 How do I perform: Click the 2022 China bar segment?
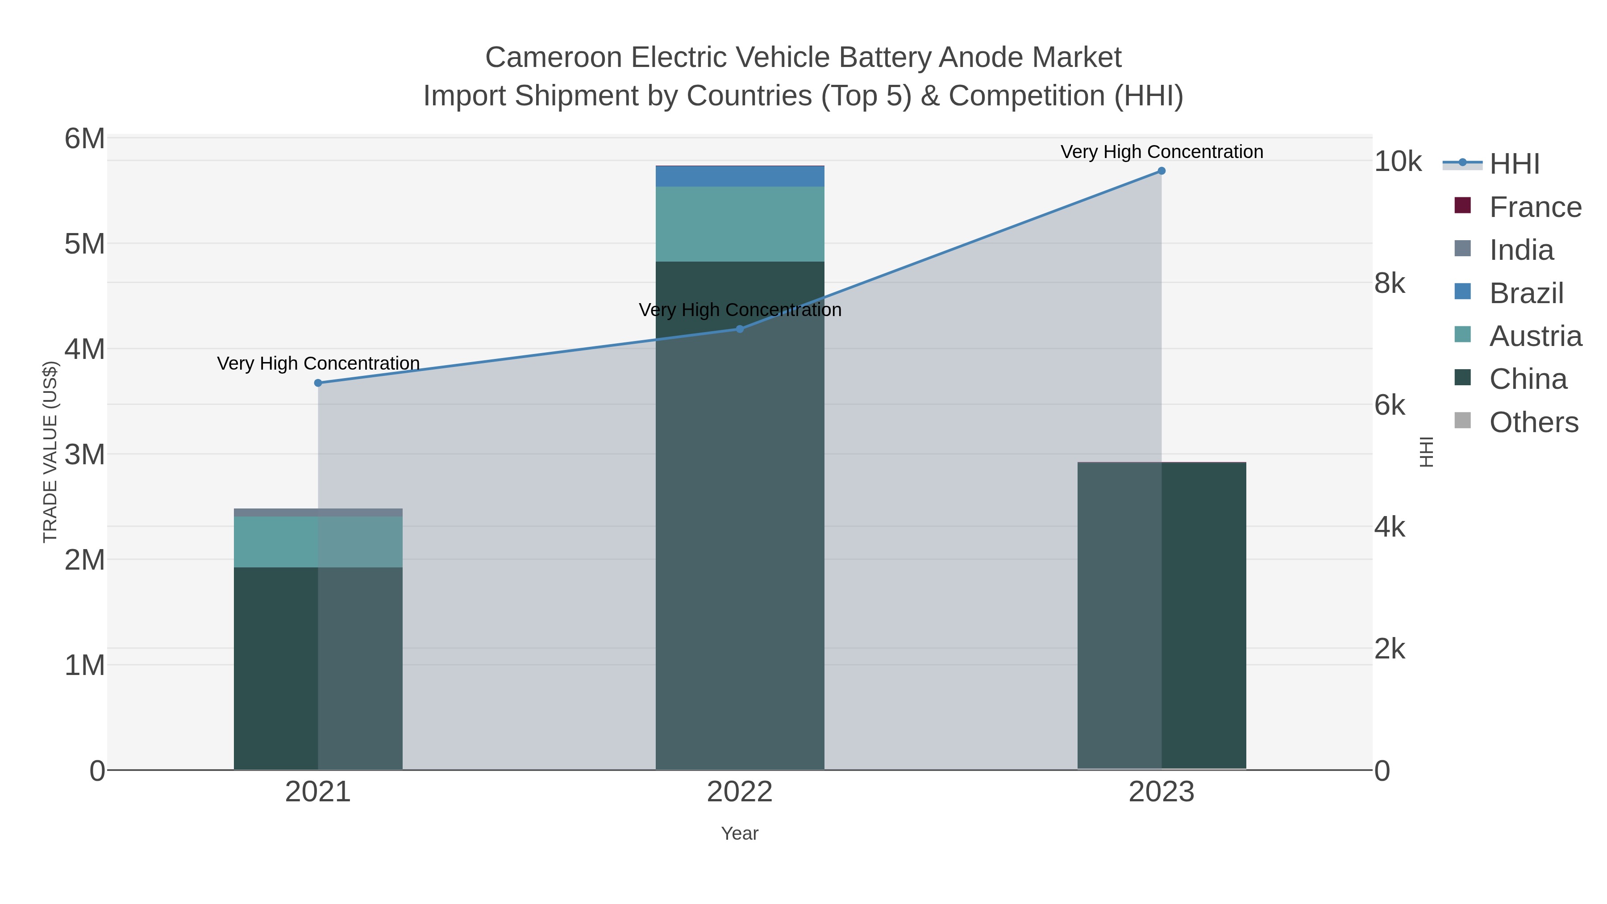[740, 515]
